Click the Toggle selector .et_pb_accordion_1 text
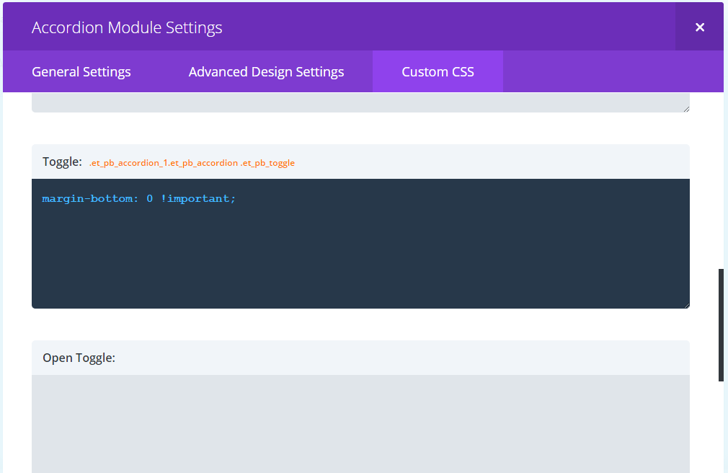This screenshot has height=473, width=728. click(x=192, y=163)
